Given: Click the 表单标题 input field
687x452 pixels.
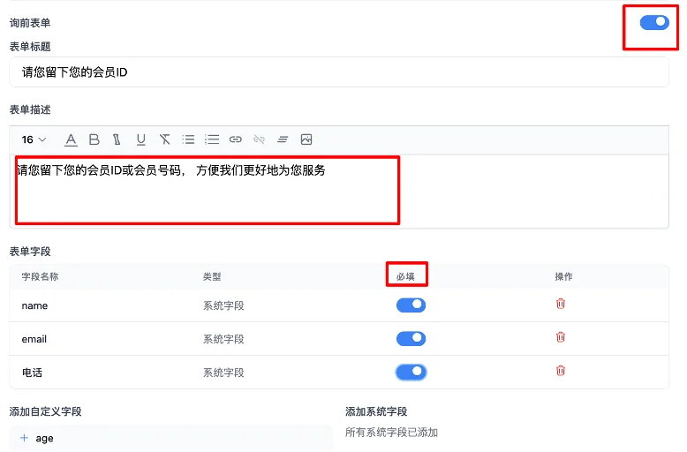Looking at the screenshot, I should pos(339,72).
